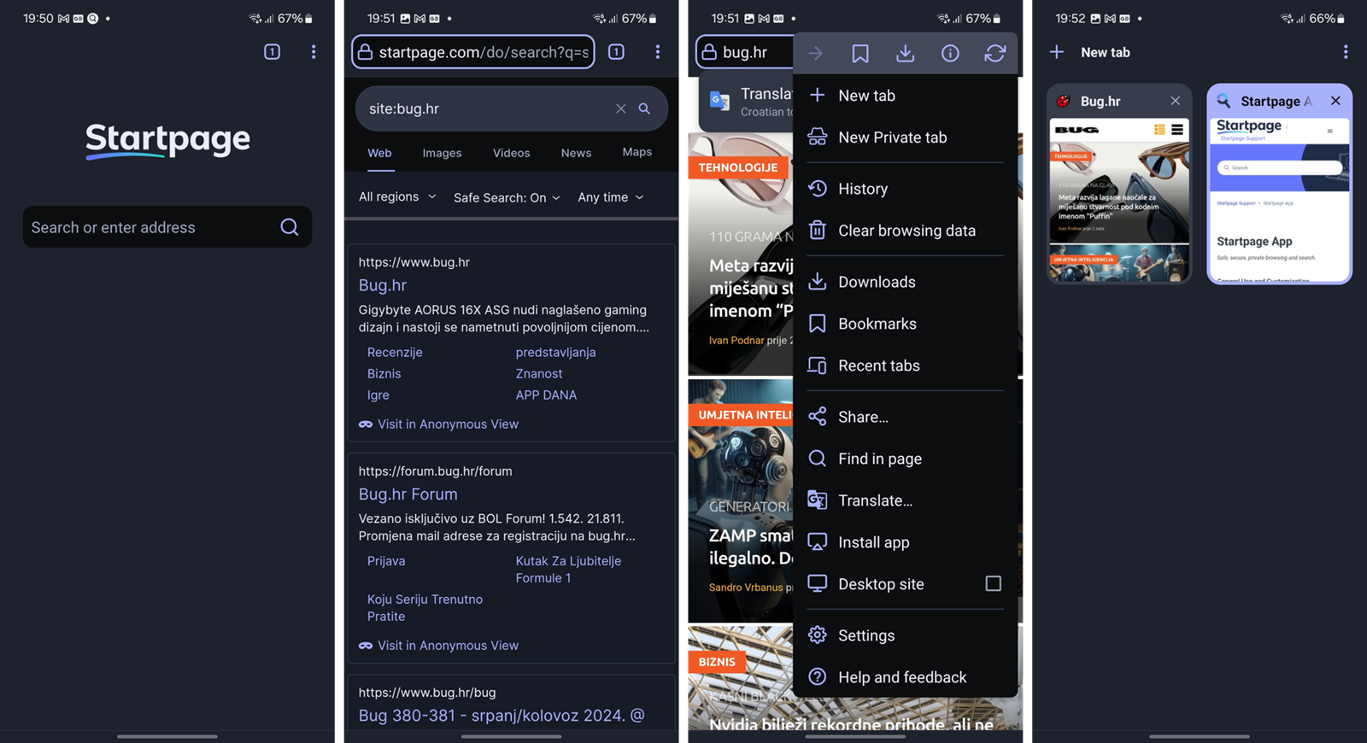This screenshot has height=743, width=1367.
Task: Open the tab switcher three-dot menu
Action: coord(1345,52)
